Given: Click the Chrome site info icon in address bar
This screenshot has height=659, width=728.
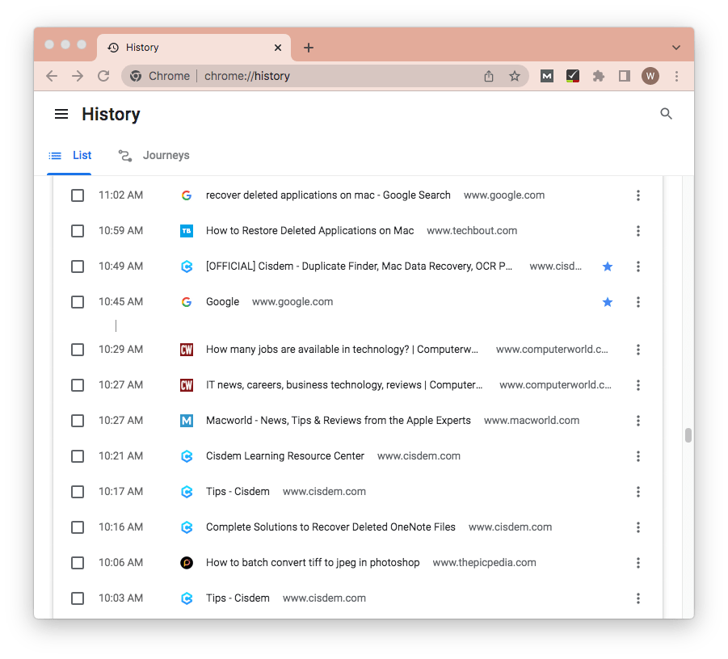Looking at the screenshot, I should [x=136, y=76].
